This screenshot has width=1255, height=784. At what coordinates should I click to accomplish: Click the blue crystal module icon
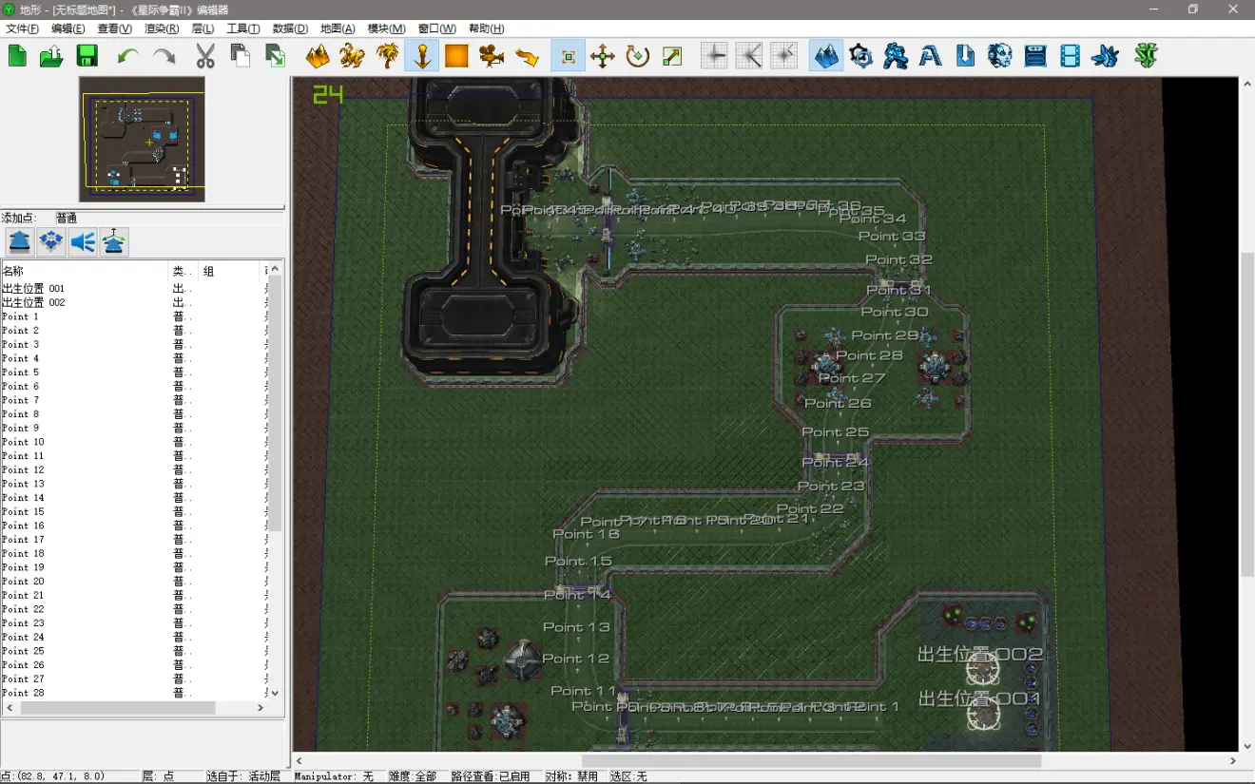tap(1105, 56)
